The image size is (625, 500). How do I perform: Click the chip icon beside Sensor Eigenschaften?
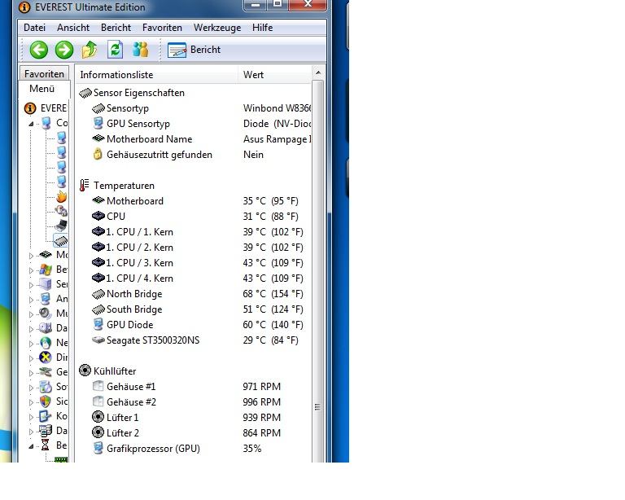(x=85, y=93)
